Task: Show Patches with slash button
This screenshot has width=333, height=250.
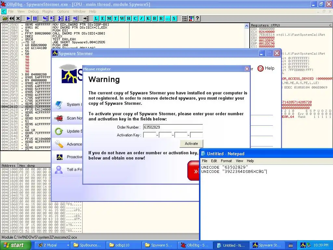Action: pos(141,19)
